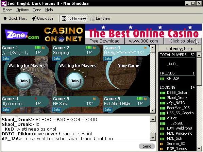Click the lock icon on Game 6
Screen dimensions: 203x152
point(146,98)
